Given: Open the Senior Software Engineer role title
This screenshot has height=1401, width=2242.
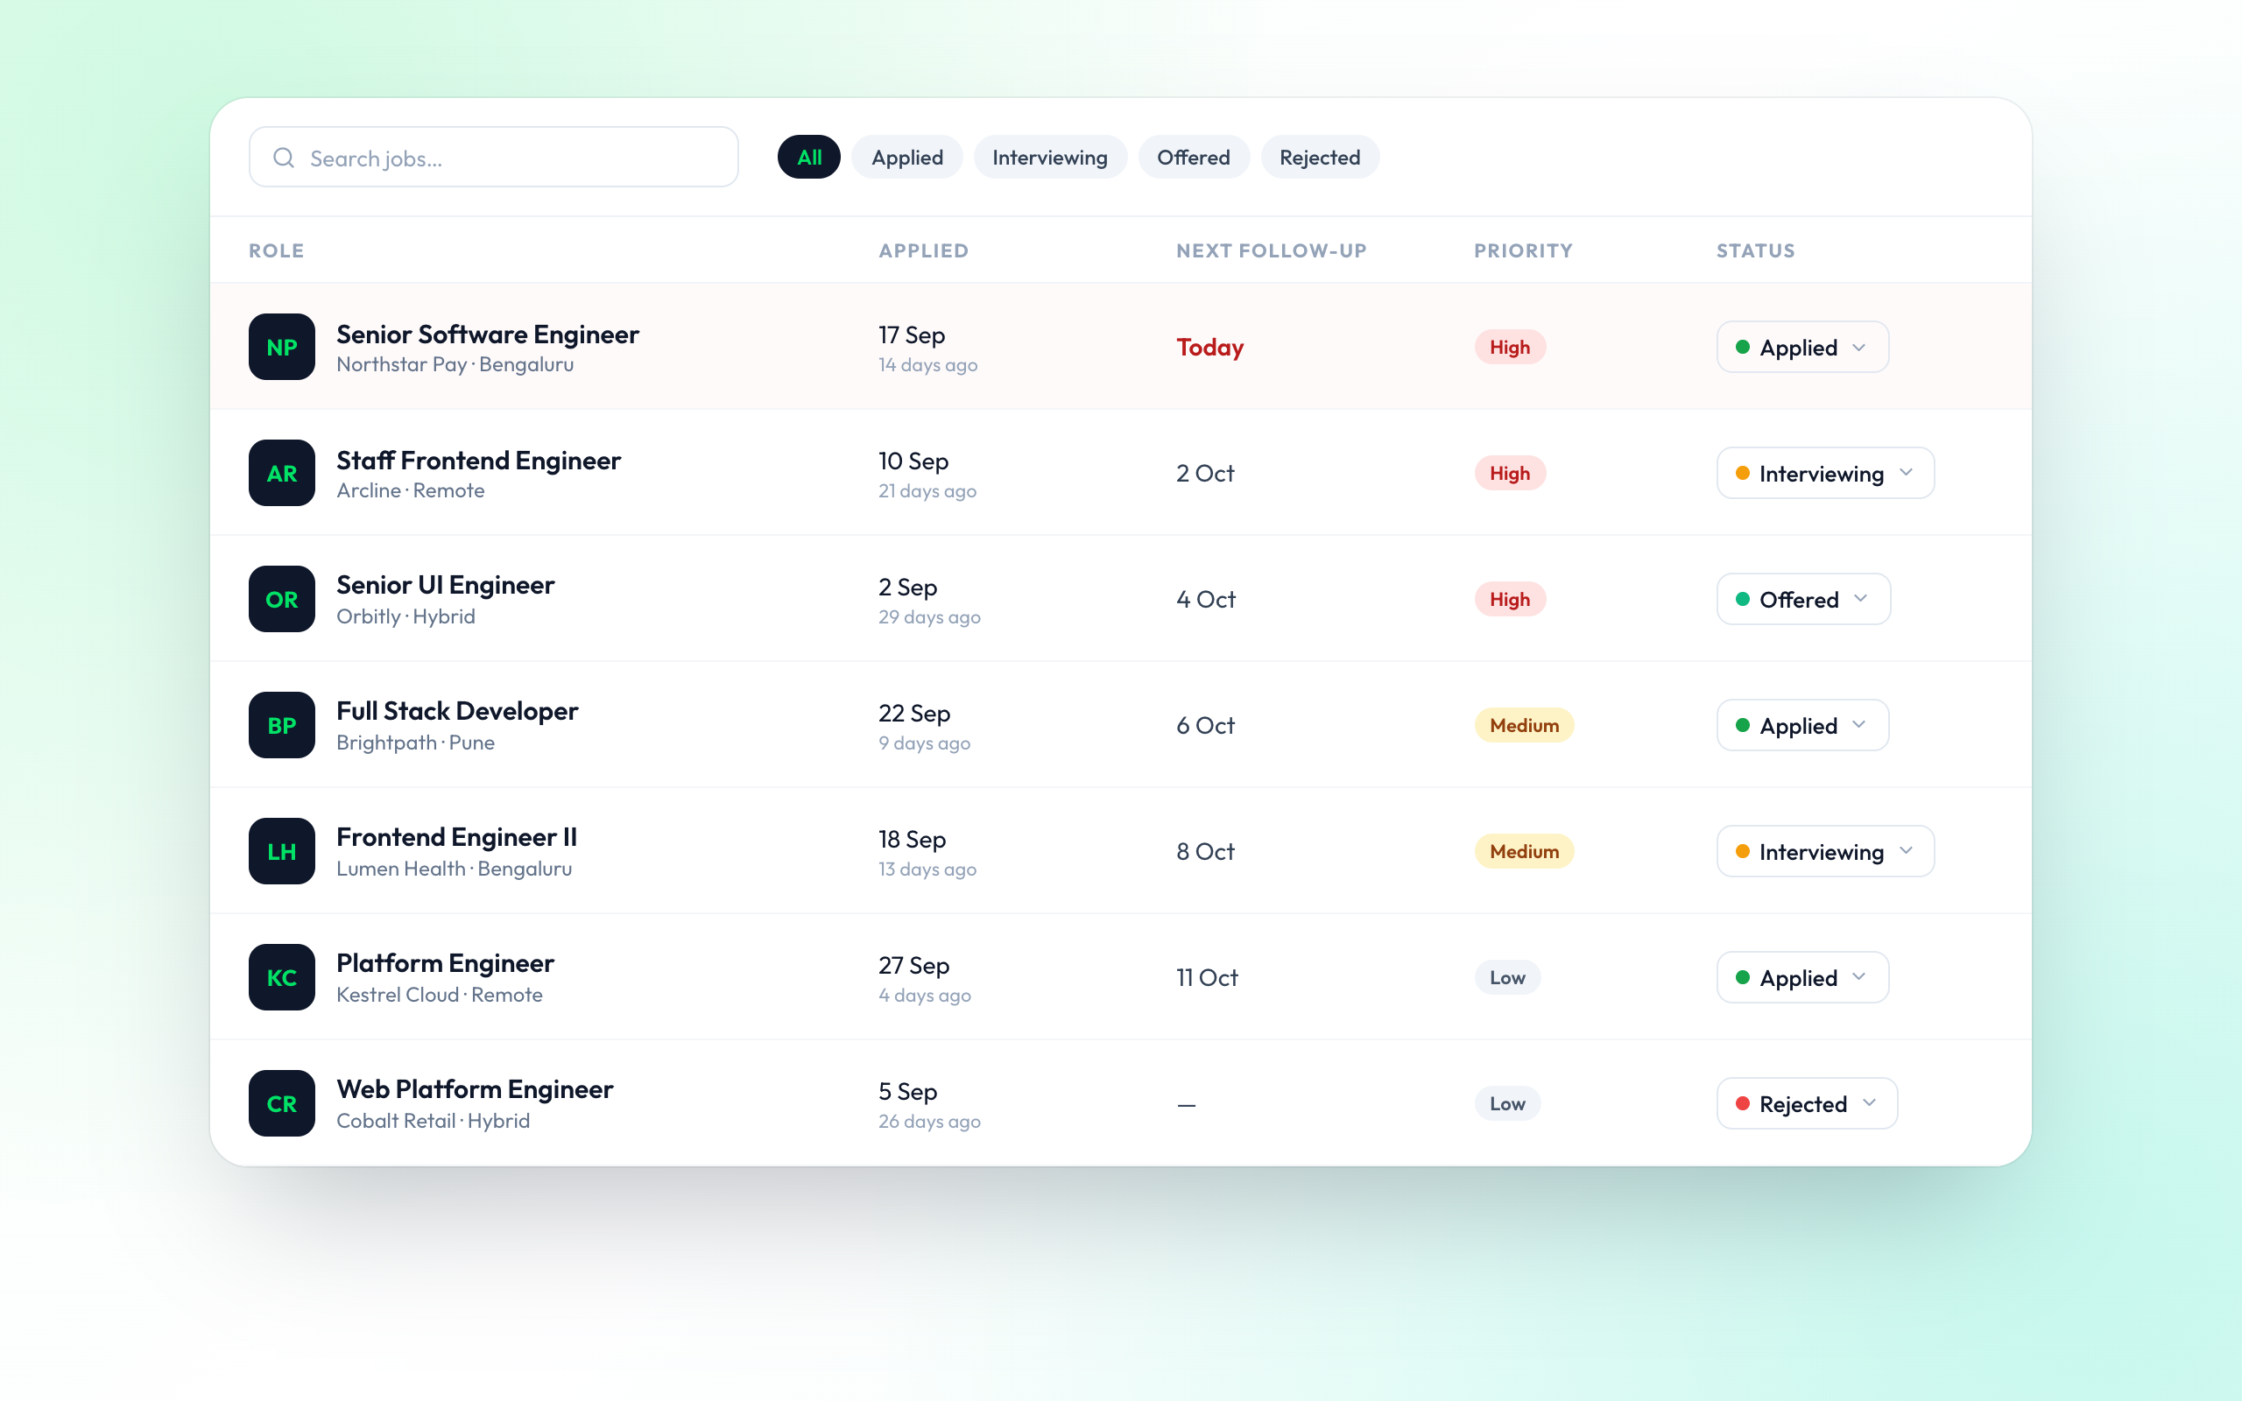Looking at the screenshot, I should click(487, 334).
